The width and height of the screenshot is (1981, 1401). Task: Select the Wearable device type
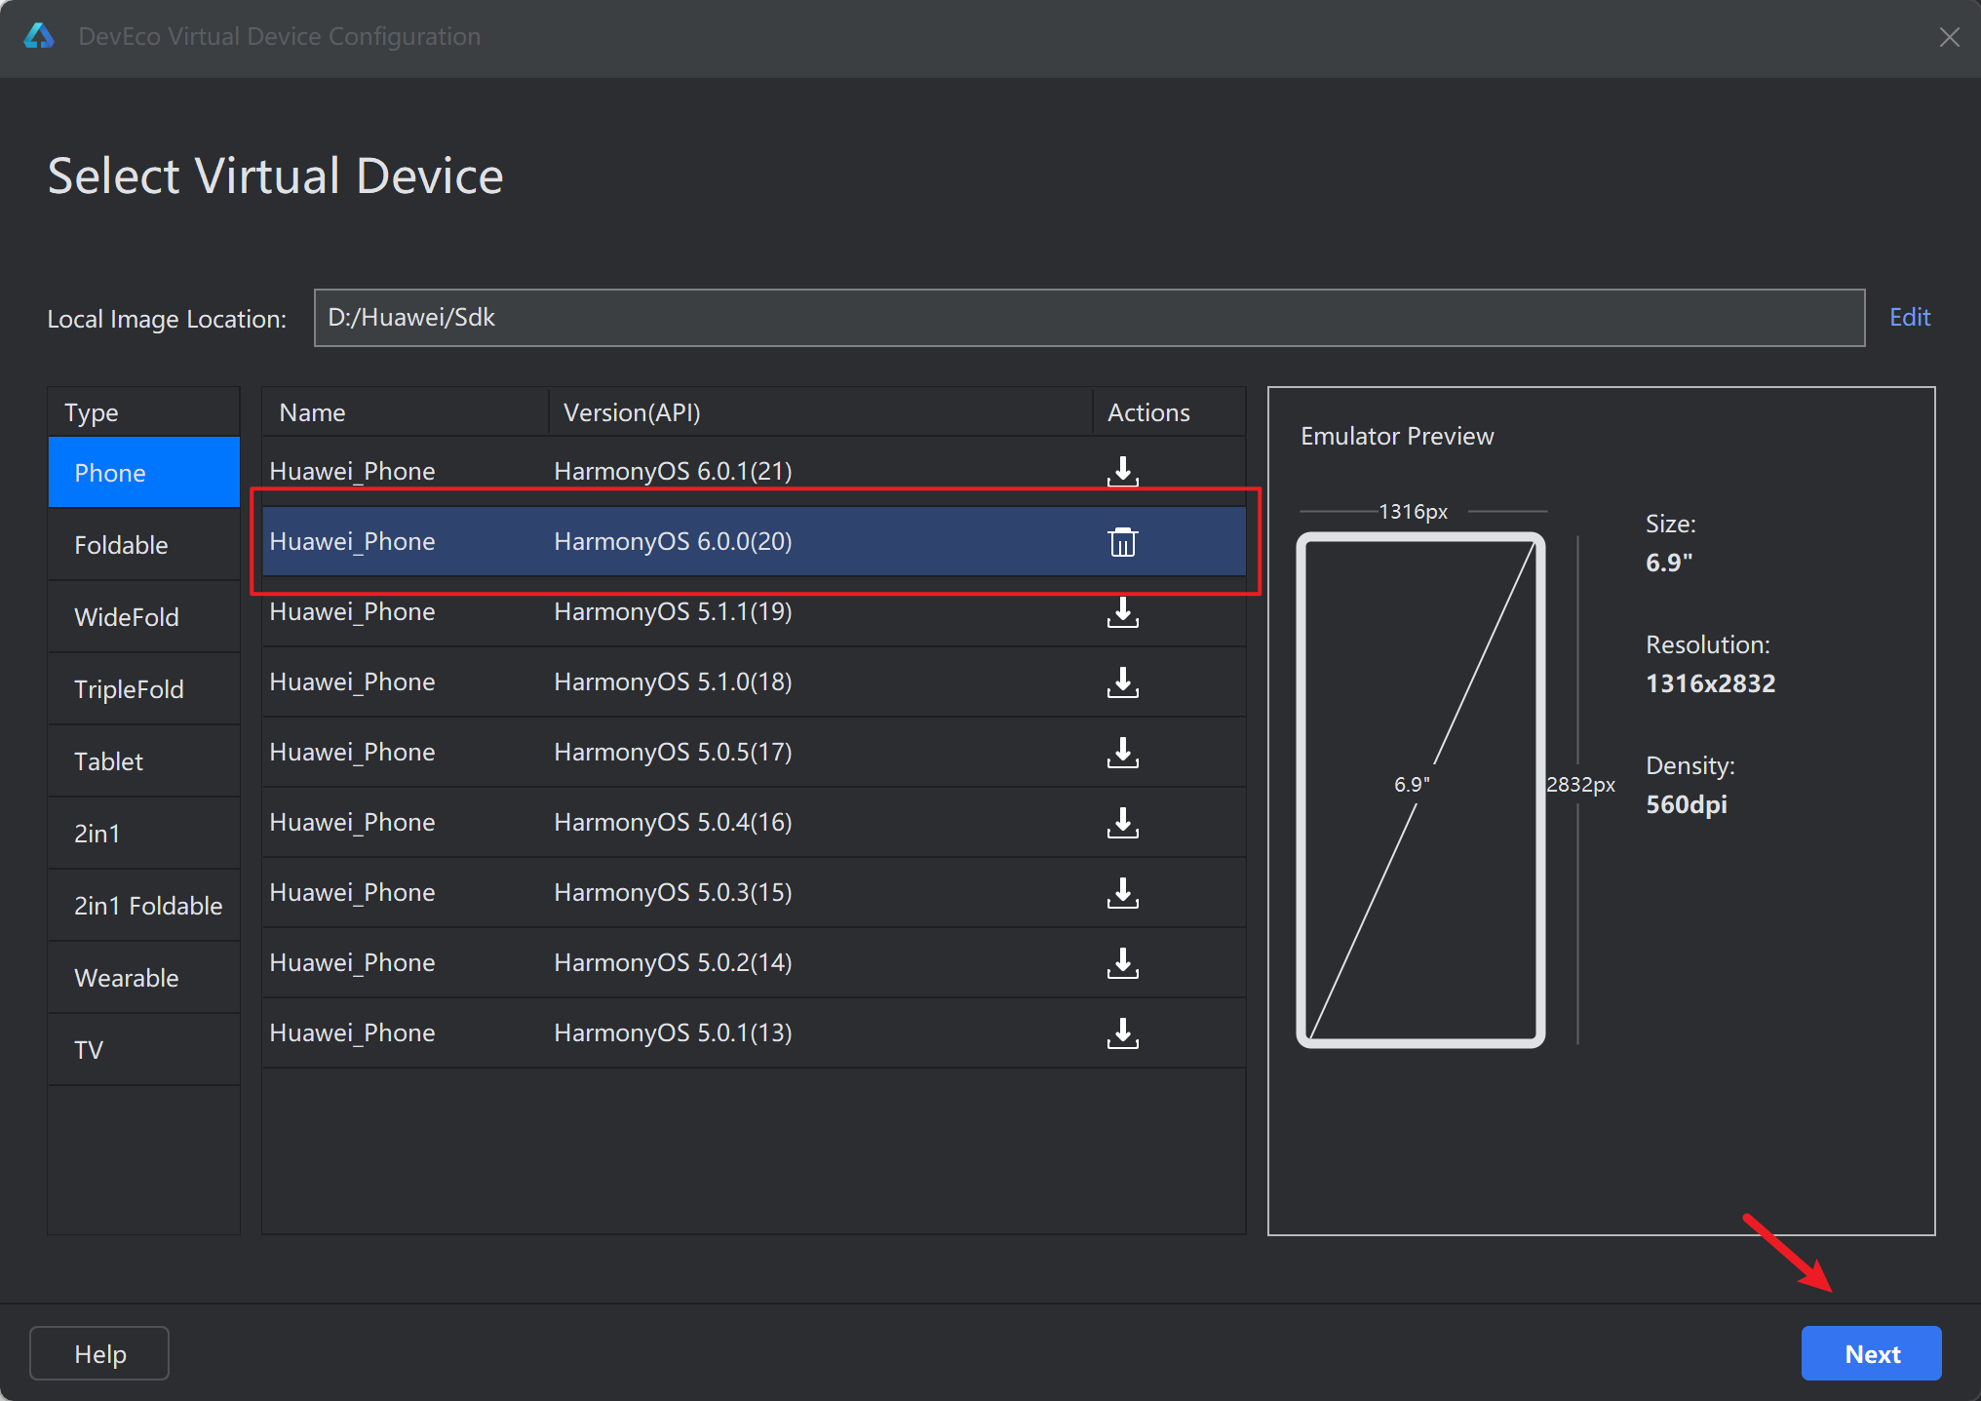[x=127, y=978]
